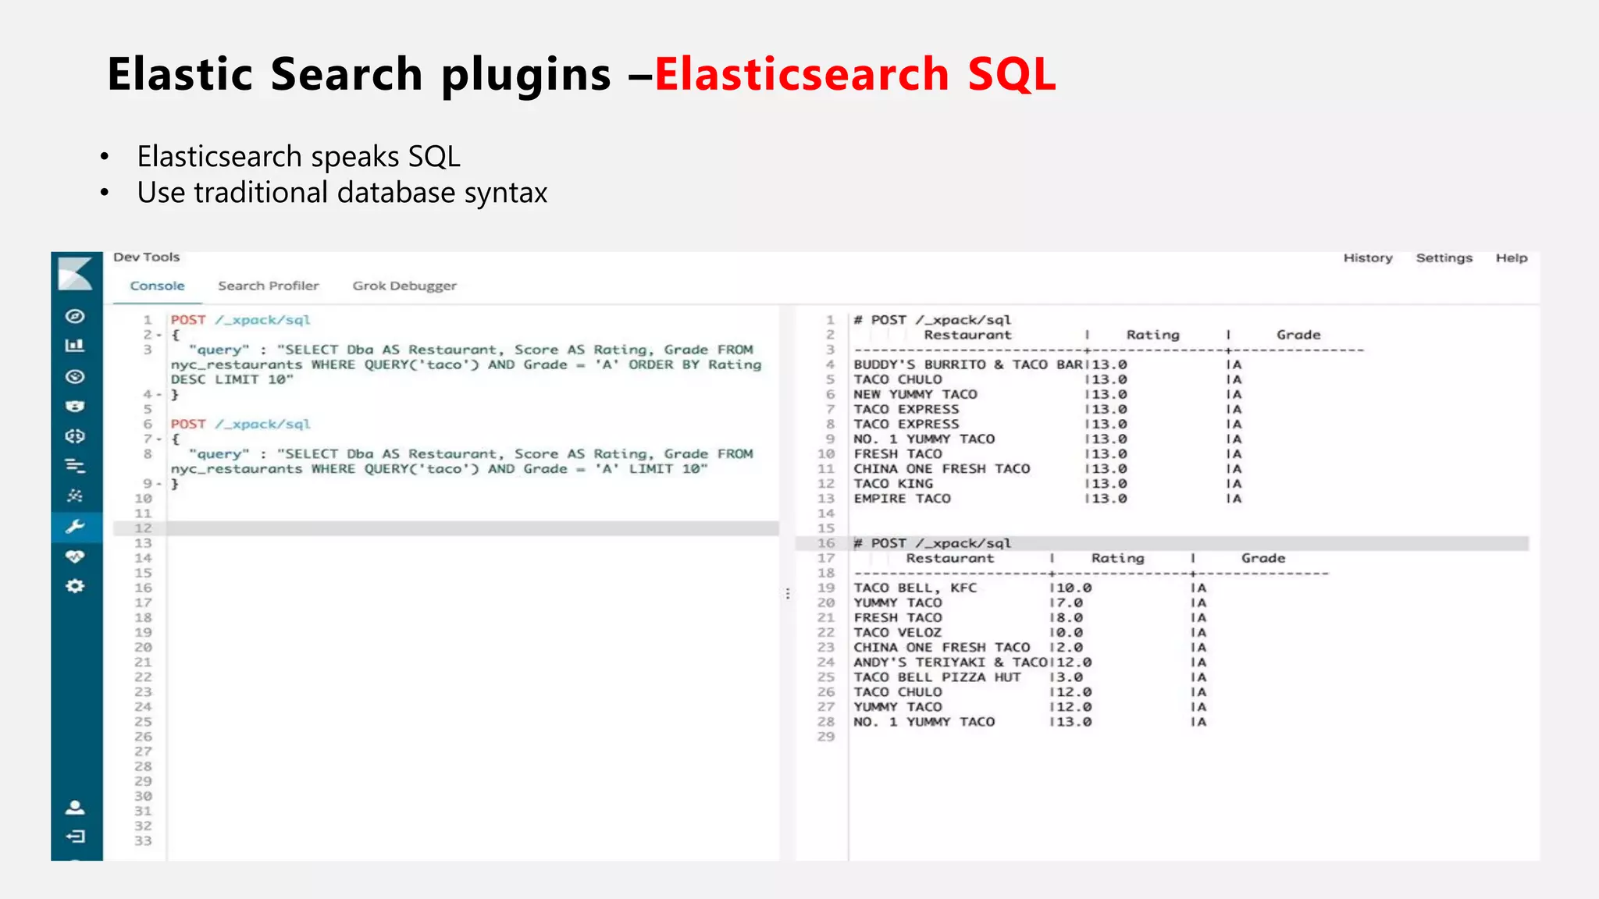Click the pane resizer handle between editor and output
1599x899 pixels.
[x=788, y=594]
